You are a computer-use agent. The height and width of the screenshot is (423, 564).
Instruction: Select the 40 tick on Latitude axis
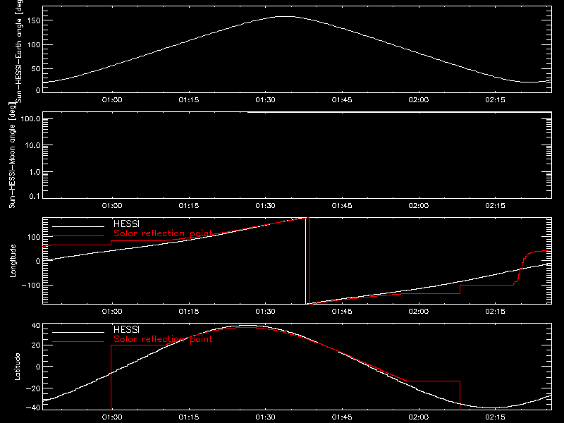tap(36, 326)
